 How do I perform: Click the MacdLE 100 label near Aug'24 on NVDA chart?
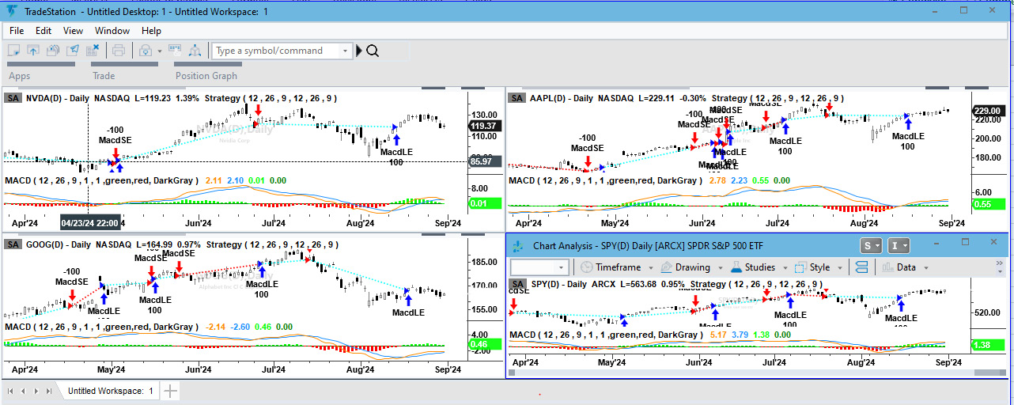(x=397, y=157)
